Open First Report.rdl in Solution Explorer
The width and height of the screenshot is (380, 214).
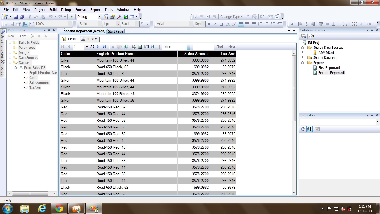coord(329,68)
